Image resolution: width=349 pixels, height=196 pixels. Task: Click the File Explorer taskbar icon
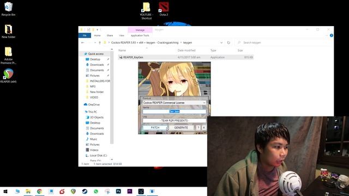pos(28,191)
